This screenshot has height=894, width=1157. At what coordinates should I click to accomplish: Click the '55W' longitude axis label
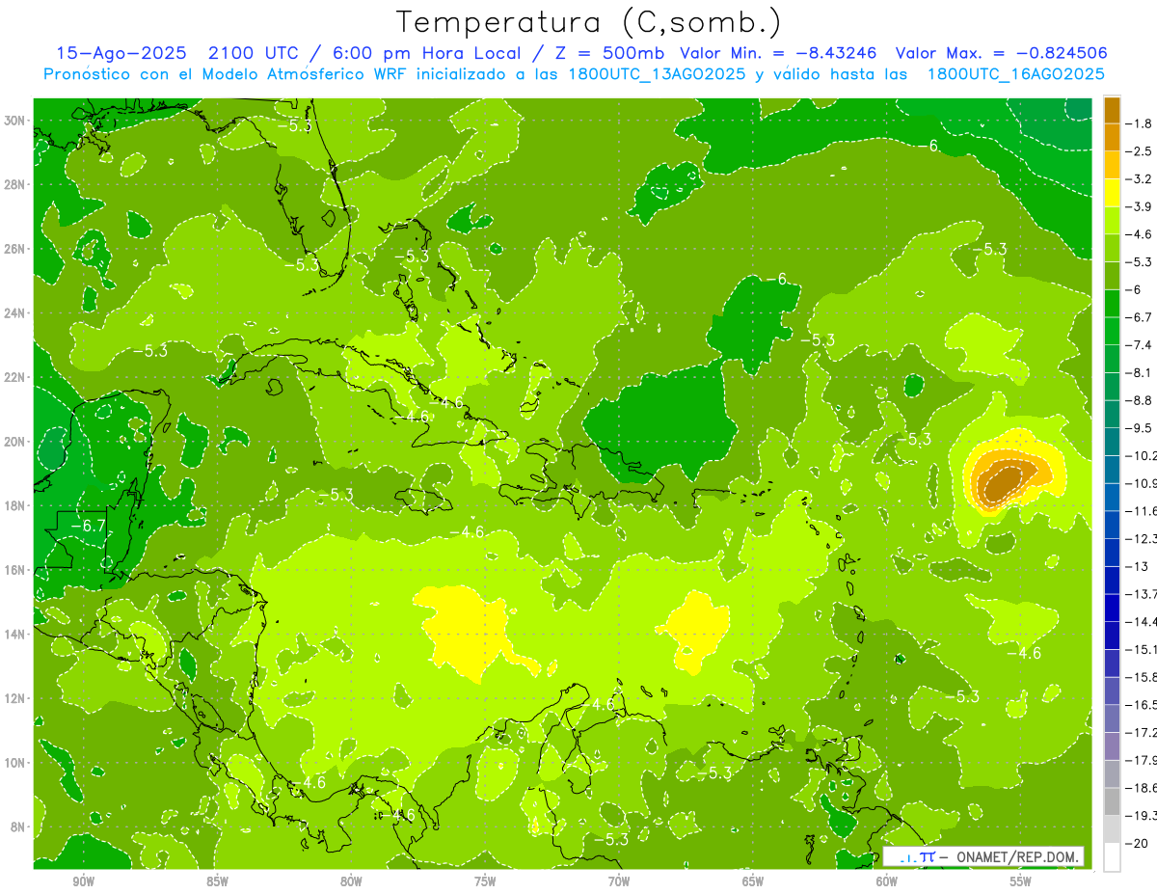pos(1021,881)
